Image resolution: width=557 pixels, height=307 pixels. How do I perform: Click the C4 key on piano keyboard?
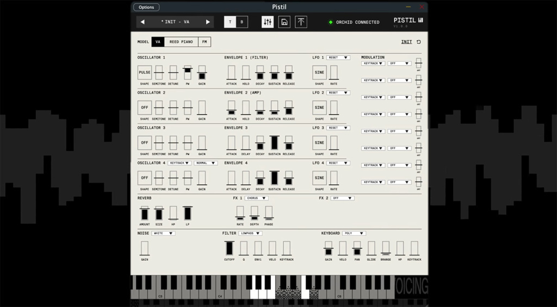(x=220, y=293)
